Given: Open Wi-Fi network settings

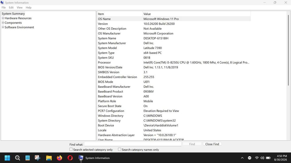Looking at the screenshot, I should (257, 158).
